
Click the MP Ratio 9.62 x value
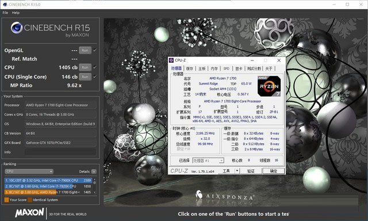(x=74, y=86)
